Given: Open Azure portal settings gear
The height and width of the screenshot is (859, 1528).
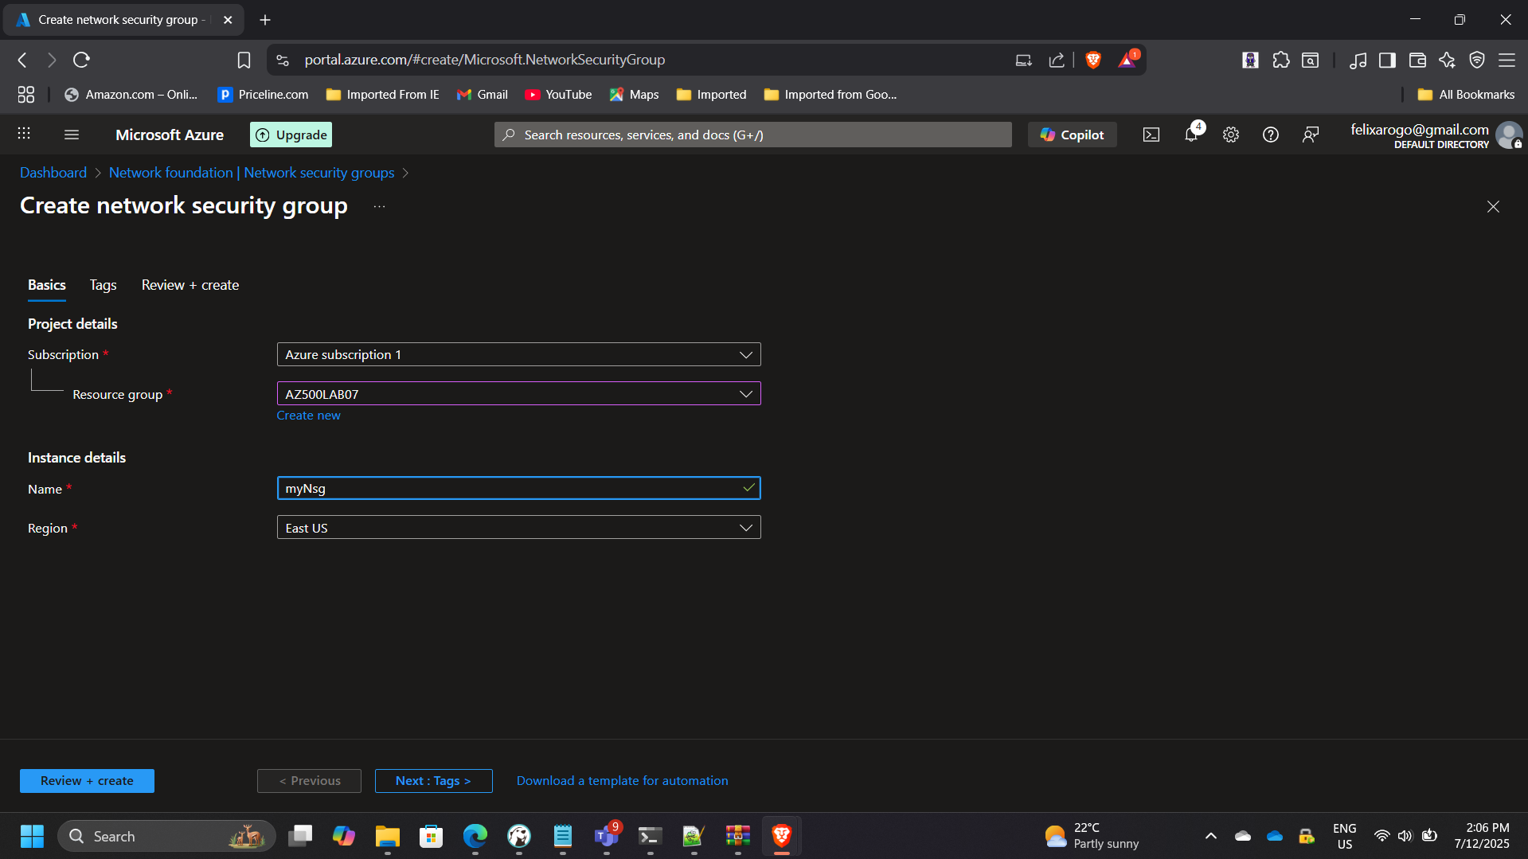Looking at the screenshot, I should [1231, 135].
